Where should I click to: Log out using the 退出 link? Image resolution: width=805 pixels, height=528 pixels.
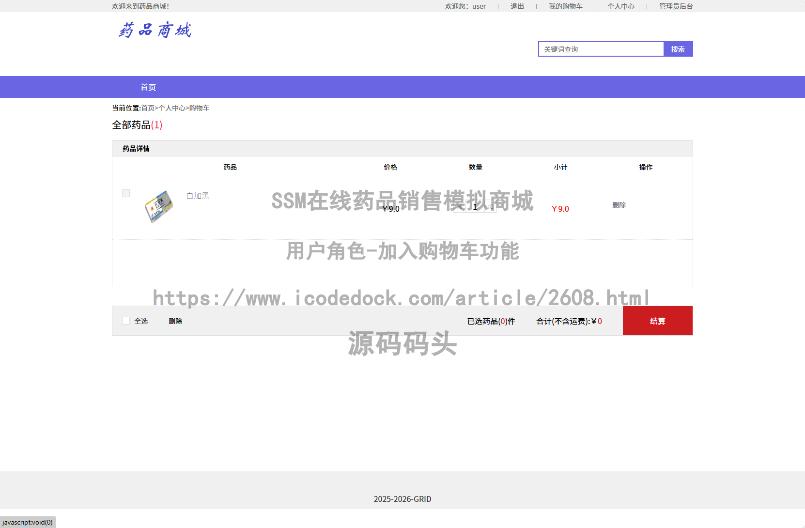pyautogui.click(x=516, y=6)
